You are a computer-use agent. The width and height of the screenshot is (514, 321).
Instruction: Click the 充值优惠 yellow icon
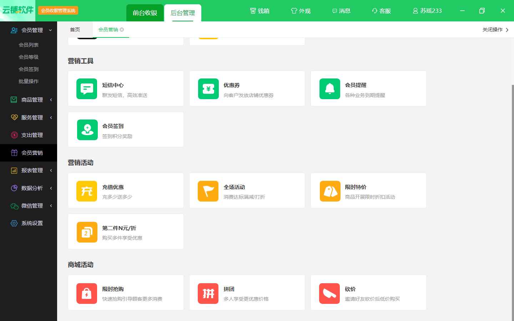[87, 191]
